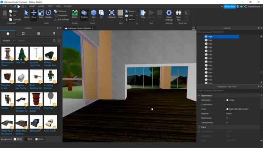
Task: Duplicate the selected object
Action: [x=15, y=19]
